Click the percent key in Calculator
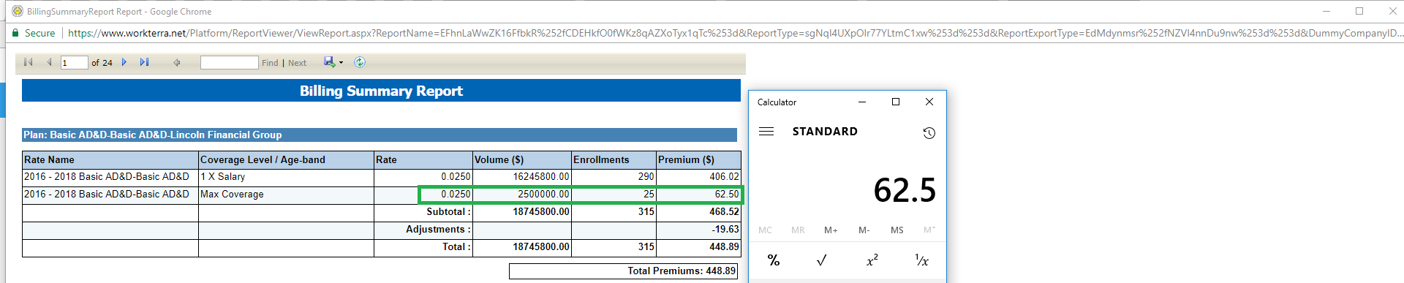Screen dimensions: 1404x283 pyautogui.click(x=774, y=260)
